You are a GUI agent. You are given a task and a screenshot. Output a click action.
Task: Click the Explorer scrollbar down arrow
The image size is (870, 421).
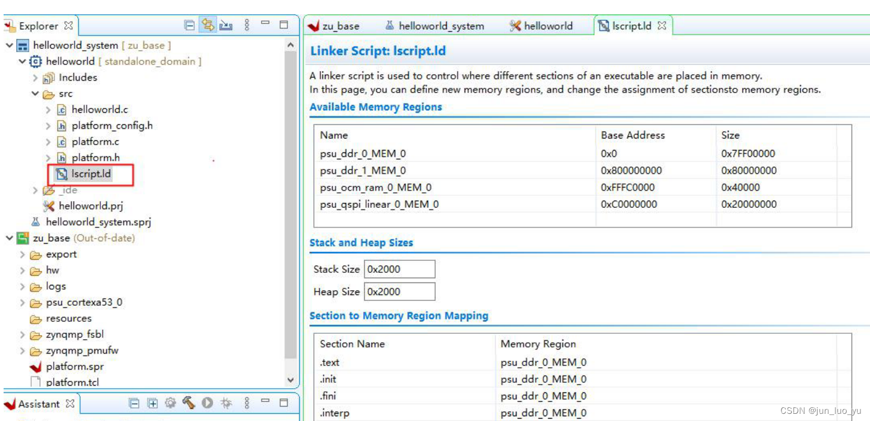coord(291,380)
